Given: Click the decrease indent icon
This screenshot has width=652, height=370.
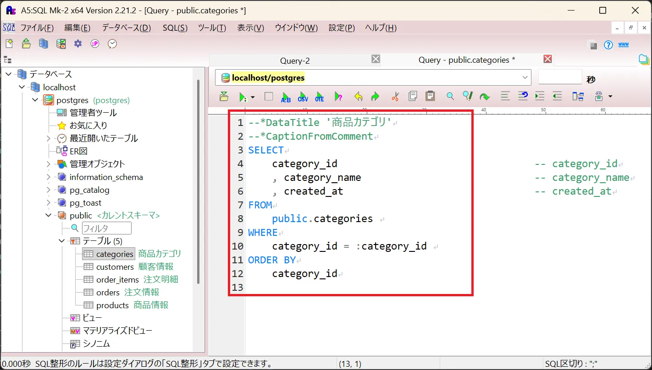Looking at the screenshot, I should coord(557,96).
